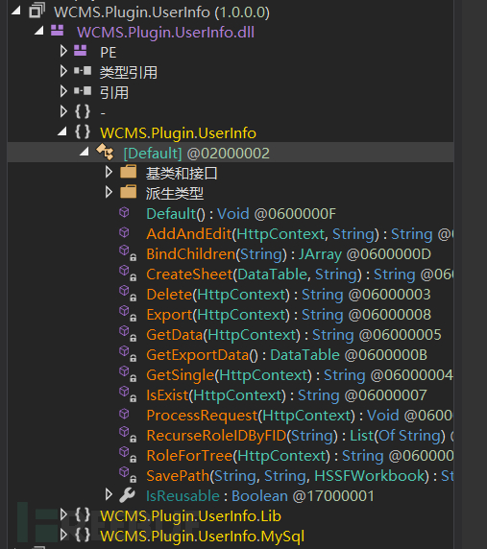The height and width of the screenshot is (549, 487).
Task: Open the Delete(HttpContext) method
Action: coord(288,295)
